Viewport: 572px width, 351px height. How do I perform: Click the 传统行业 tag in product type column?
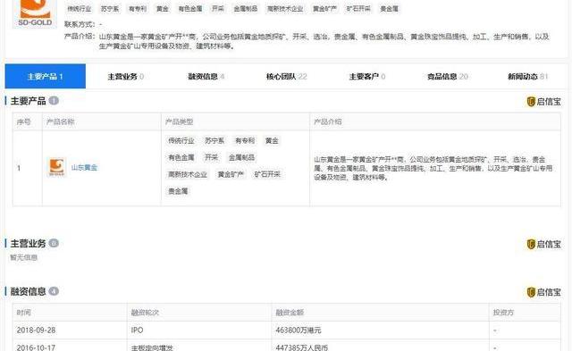(181, 141)
